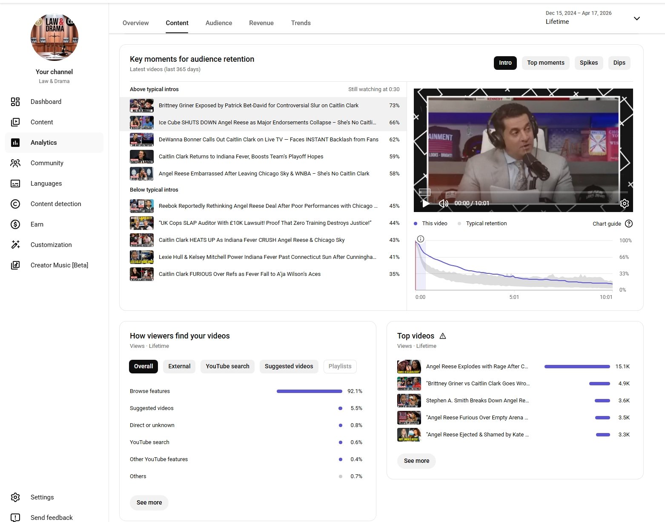Screen dimensions: 665x522
Task: Click See more under traffic sources
Action: point(149,503)
